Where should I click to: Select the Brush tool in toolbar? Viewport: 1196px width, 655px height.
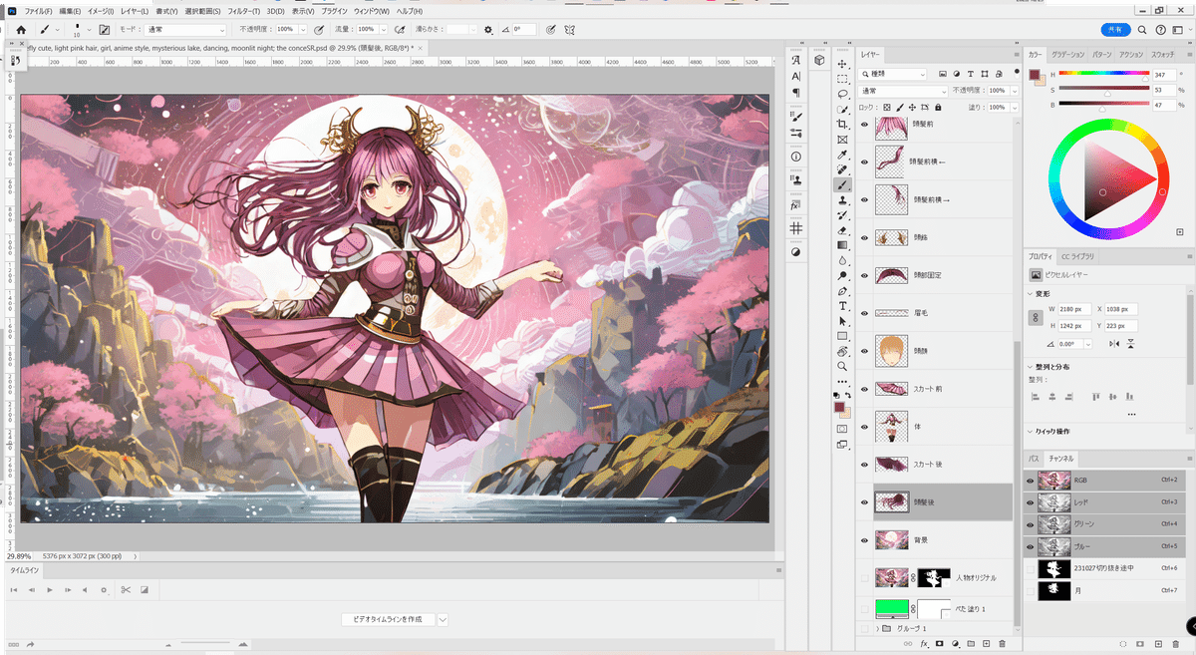(843, 184)
